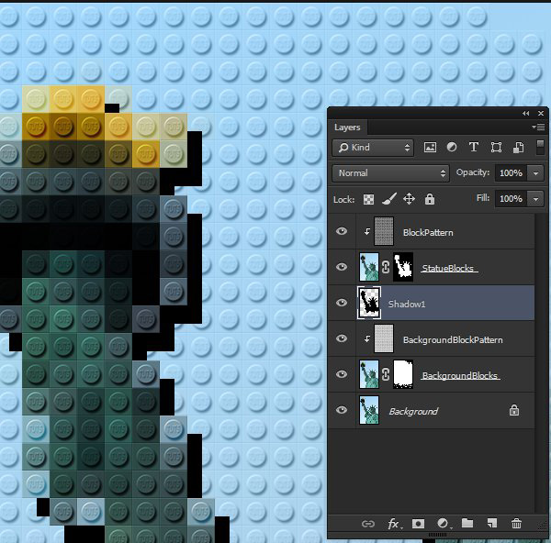The height and width of the screenshot is (543, 551).
Task: Select the StatueBlocks layer mask thumbnail
Action: pos(403,267)
